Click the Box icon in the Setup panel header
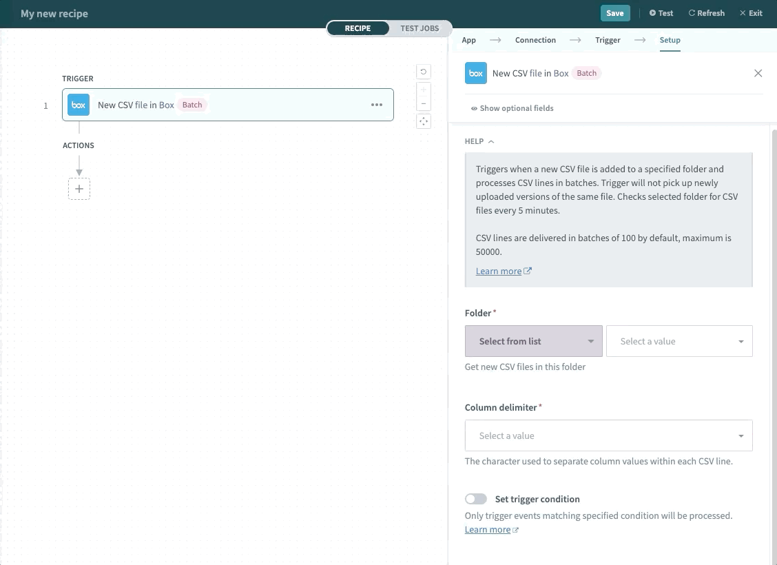 click(475, 72)
